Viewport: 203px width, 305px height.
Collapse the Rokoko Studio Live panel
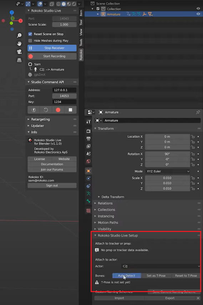coord(29,10)
